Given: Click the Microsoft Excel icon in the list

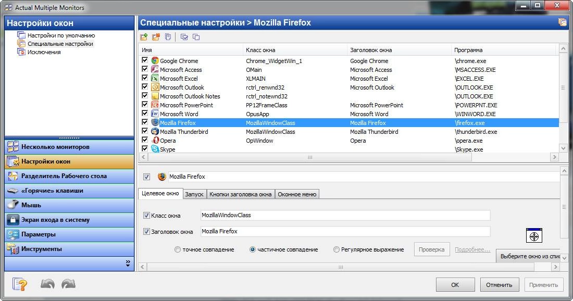Looking at the screenshot, I should 155,78.
